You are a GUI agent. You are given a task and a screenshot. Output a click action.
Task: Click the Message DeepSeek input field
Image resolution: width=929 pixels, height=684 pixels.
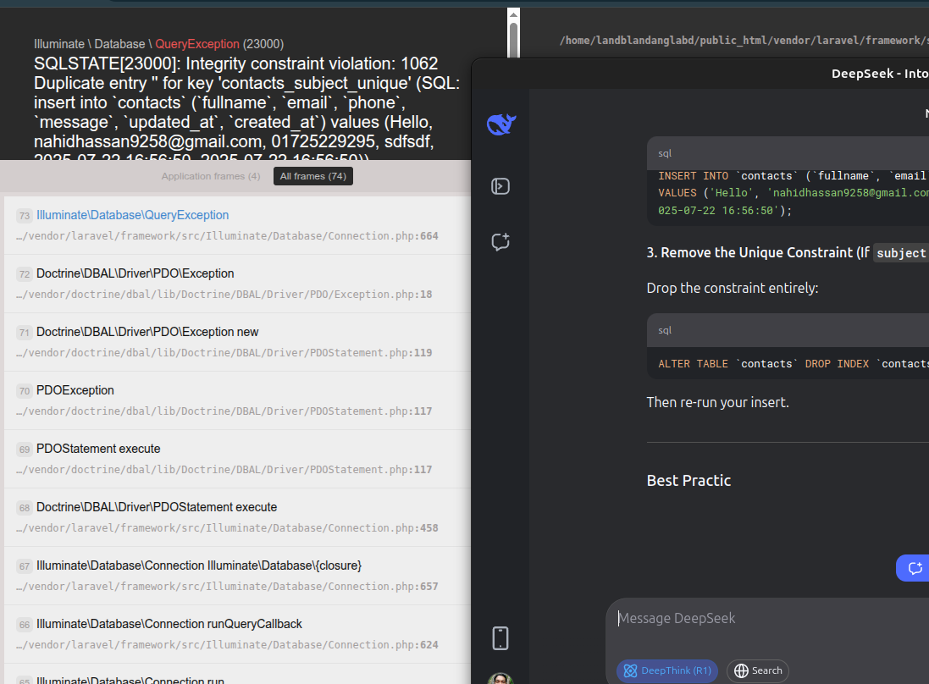tap(762, 619)
